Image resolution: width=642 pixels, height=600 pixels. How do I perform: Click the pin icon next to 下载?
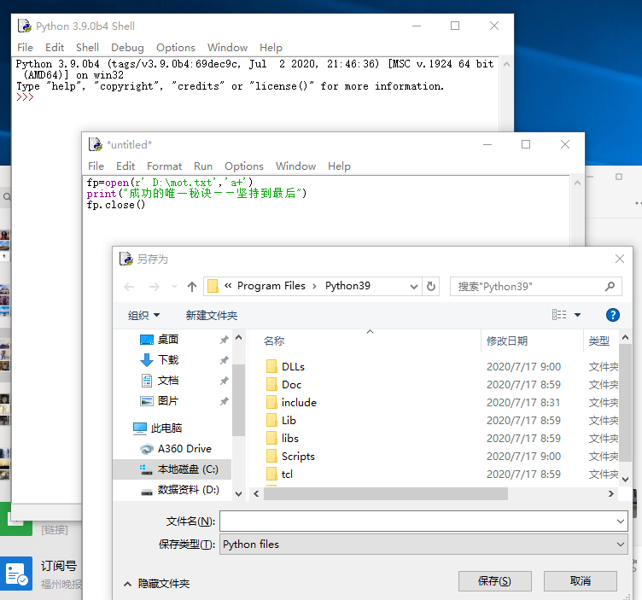point(224,360)
